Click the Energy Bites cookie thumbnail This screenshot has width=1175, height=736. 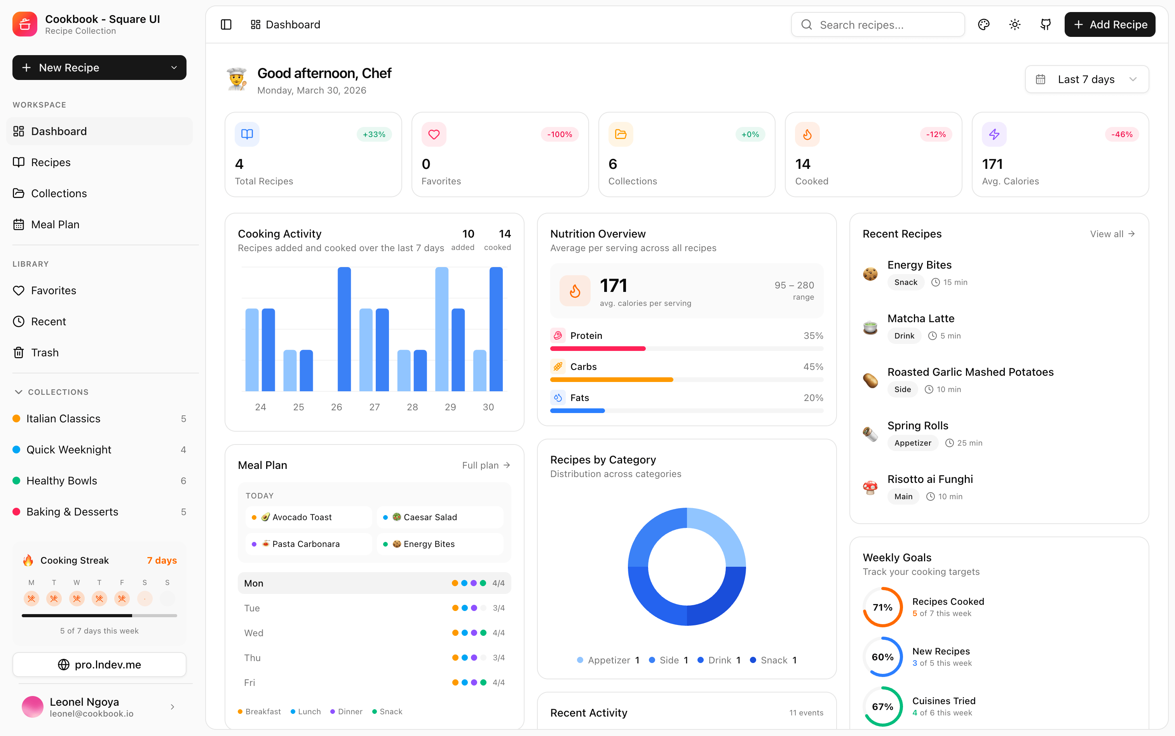point(870,274)
